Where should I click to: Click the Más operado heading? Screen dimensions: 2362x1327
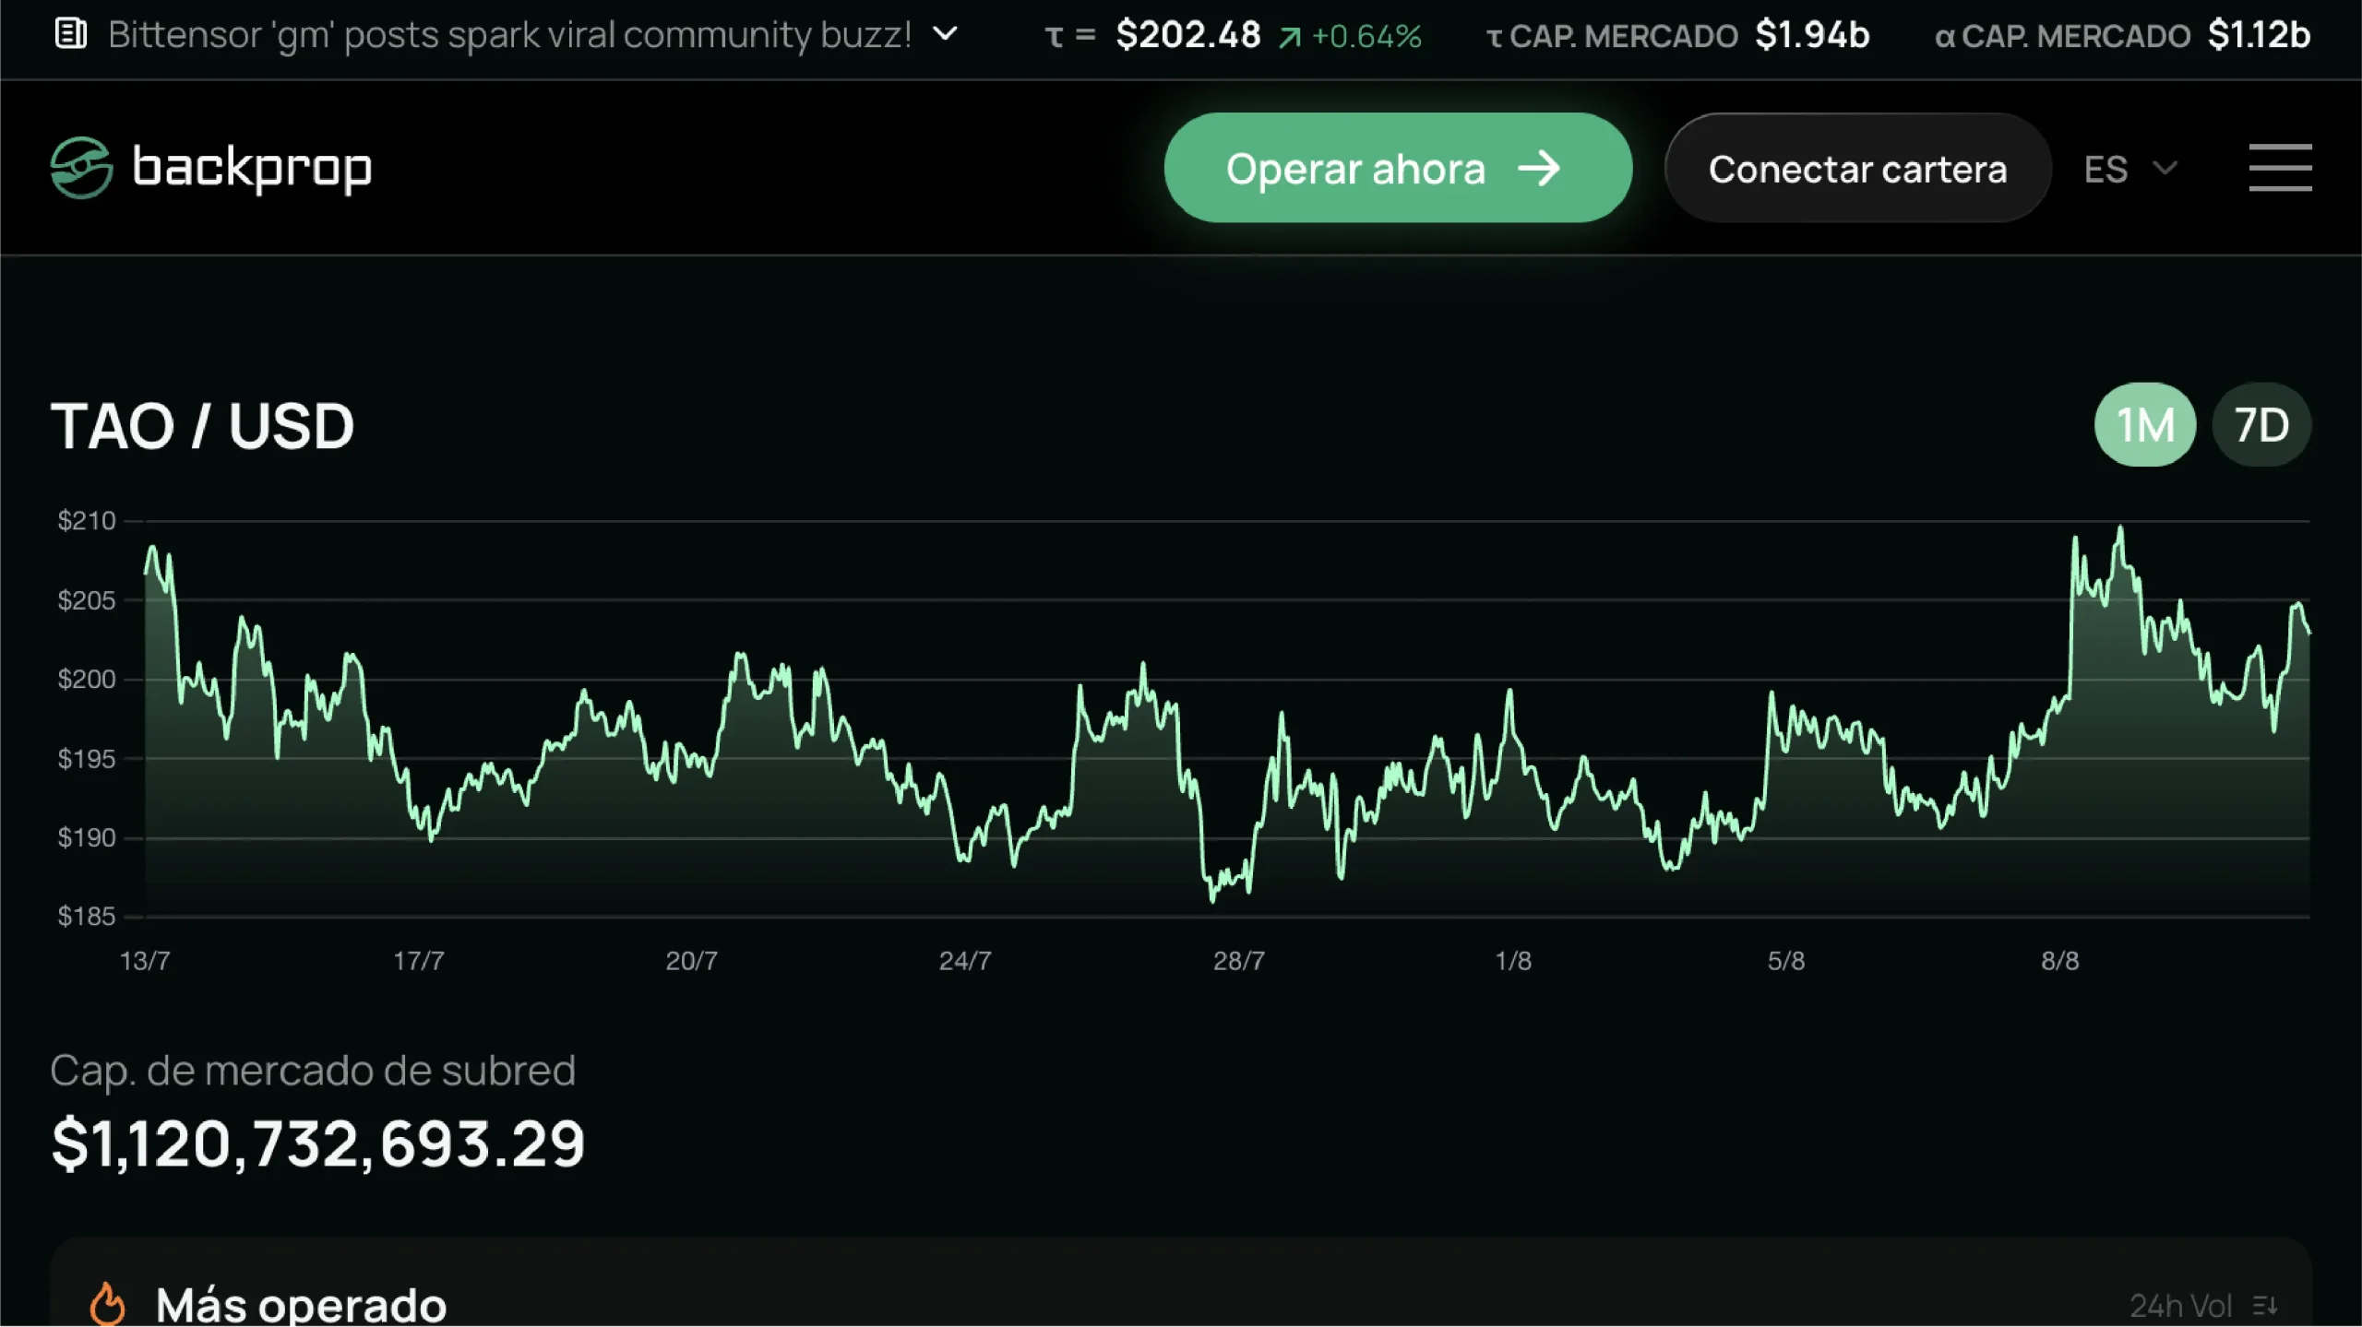tap(301, 1305)
